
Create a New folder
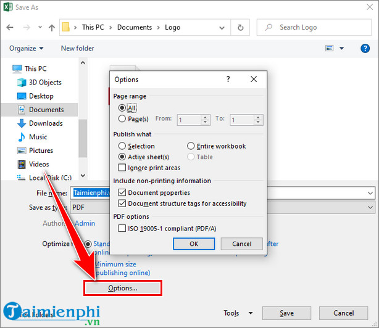click(77, 48)
